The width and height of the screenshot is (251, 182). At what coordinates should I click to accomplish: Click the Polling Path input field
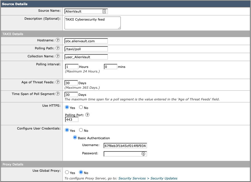86,49
